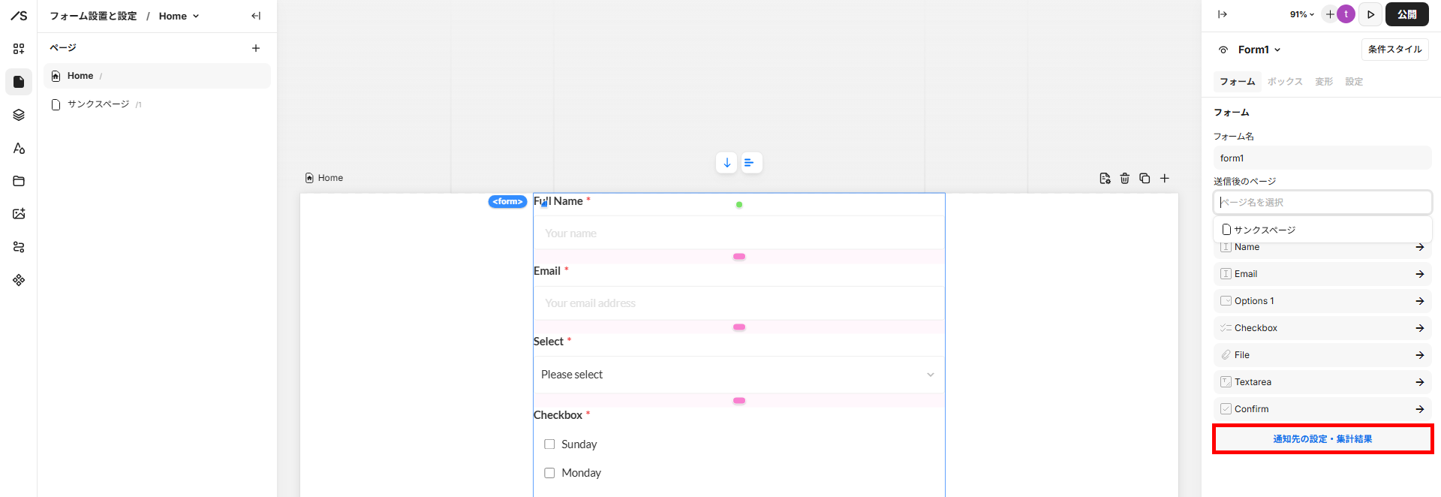
Task: Click the page settings icon on Home frame
Action: pyautogui.click(x=1105, y=179)
